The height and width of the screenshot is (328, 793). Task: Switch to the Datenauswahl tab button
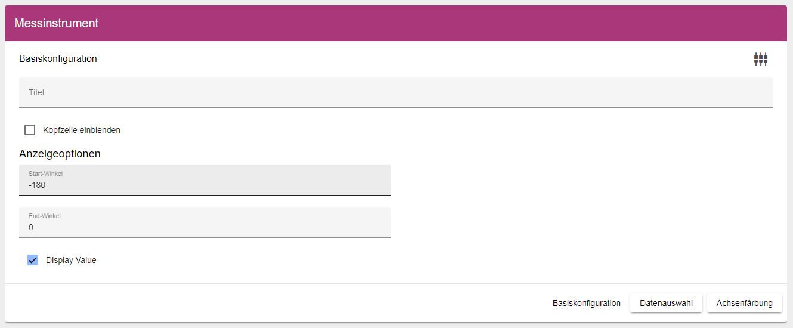[x=666, y=303]
